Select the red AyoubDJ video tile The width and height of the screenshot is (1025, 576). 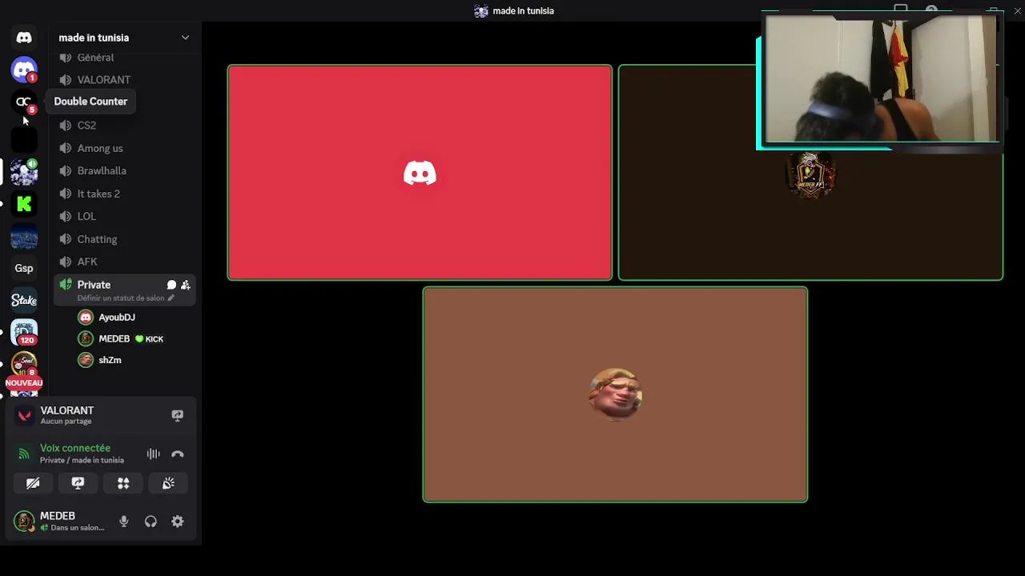[420, 173]
